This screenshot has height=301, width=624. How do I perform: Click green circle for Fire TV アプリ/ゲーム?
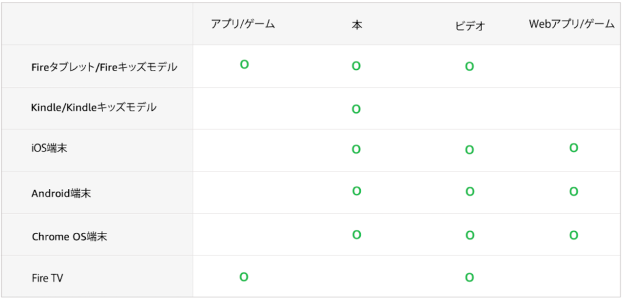(x=244, y=277)
